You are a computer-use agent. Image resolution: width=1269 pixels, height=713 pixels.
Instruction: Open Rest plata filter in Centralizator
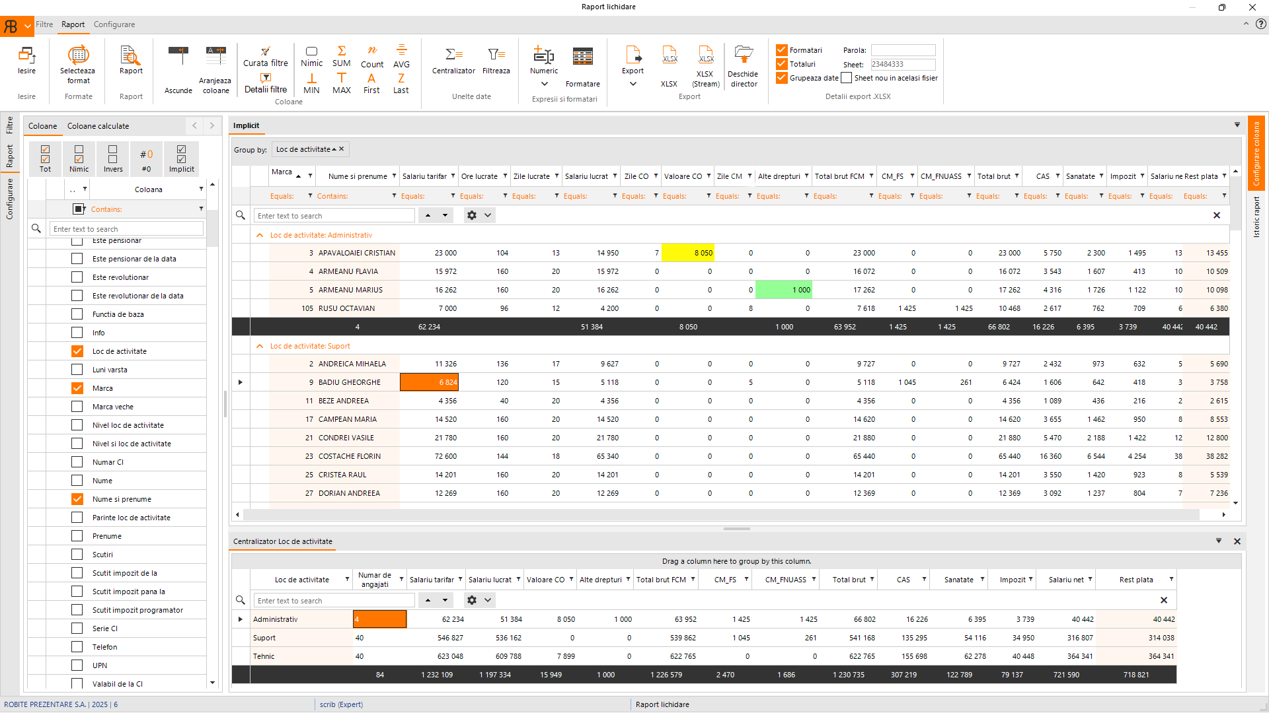[x=1171, y=580]
